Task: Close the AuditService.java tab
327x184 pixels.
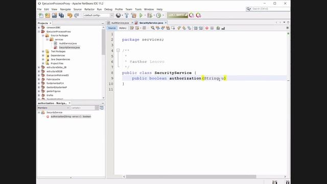Action: click(132, 22)
